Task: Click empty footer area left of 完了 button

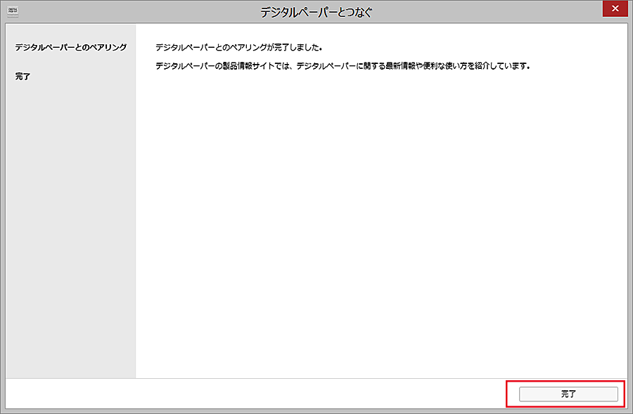Action: click(x=253, y=394)
